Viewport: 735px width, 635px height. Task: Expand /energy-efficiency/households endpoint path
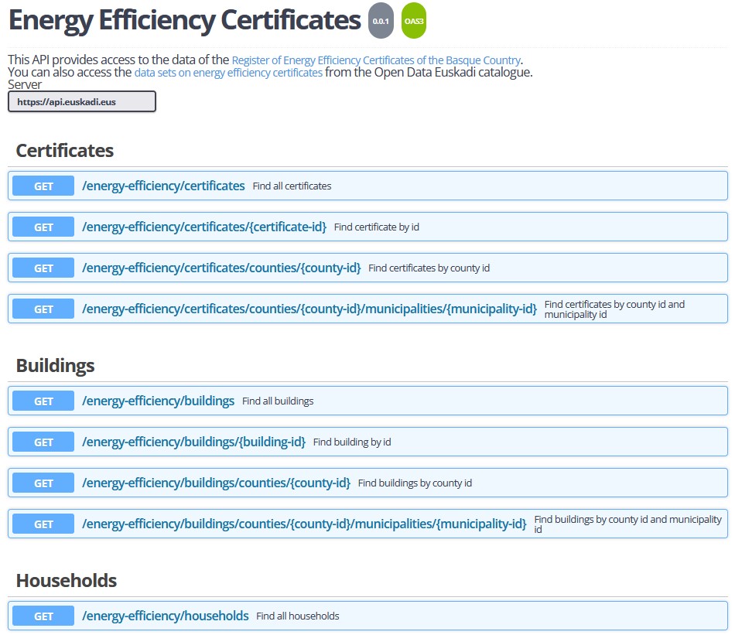(166, 616)
